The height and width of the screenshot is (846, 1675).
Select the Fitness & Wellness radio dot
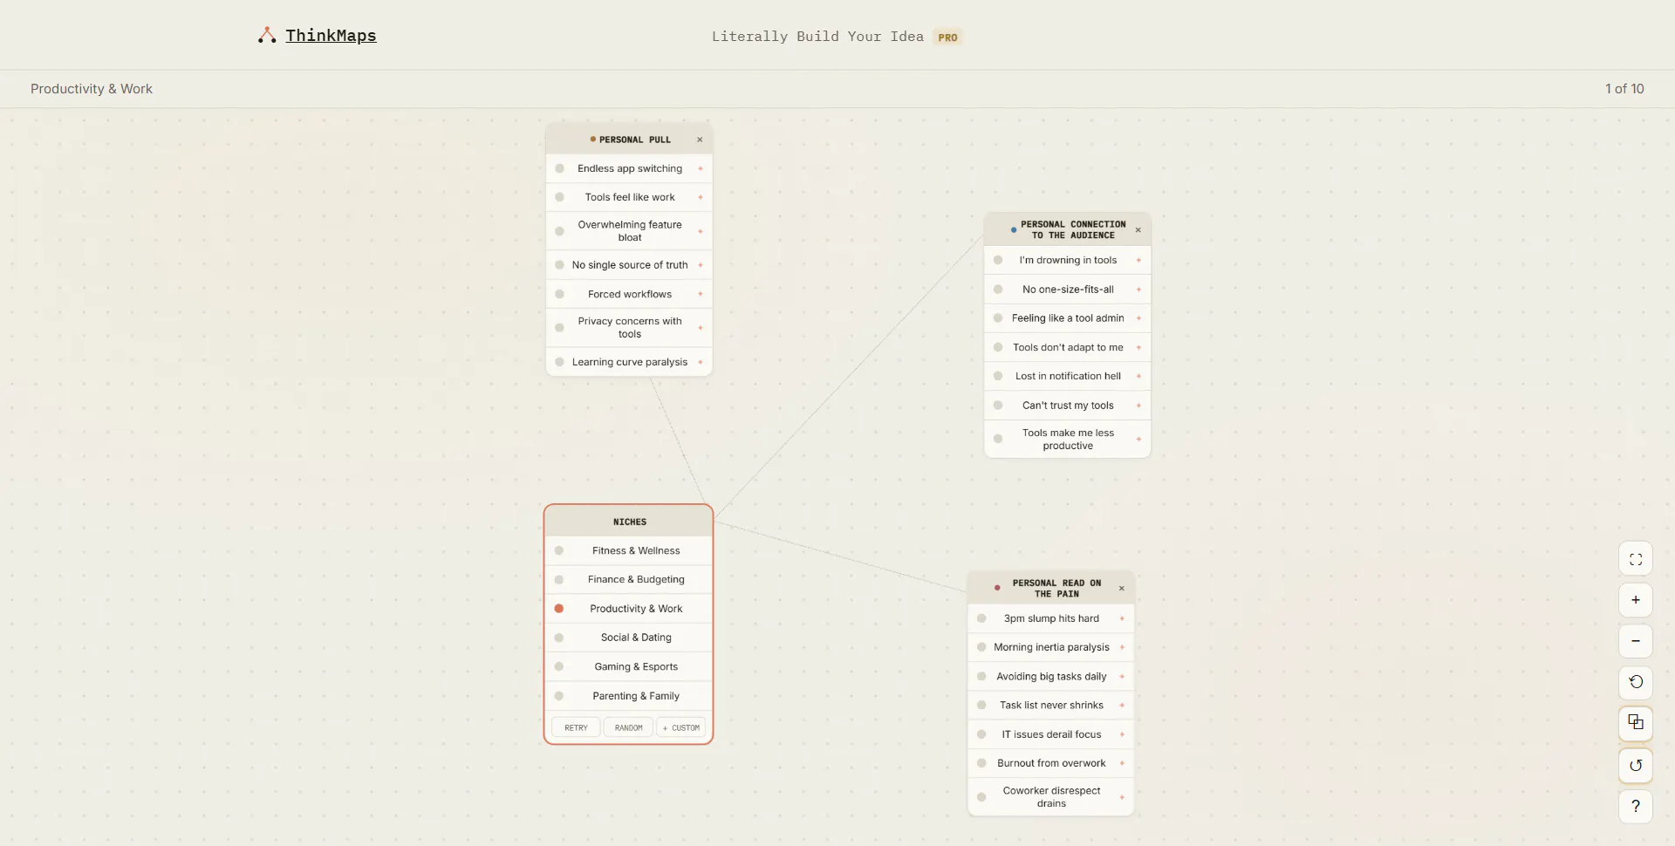(559, 550)
